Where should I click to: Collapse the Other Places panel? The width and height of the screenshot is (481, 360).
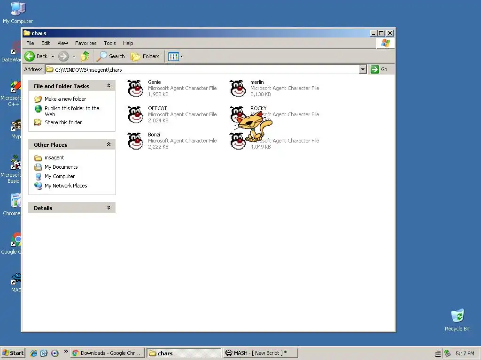109,144
